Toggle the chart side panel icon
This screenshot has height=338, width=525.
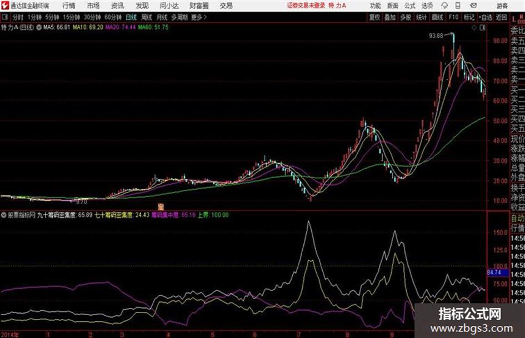(482, 28)
